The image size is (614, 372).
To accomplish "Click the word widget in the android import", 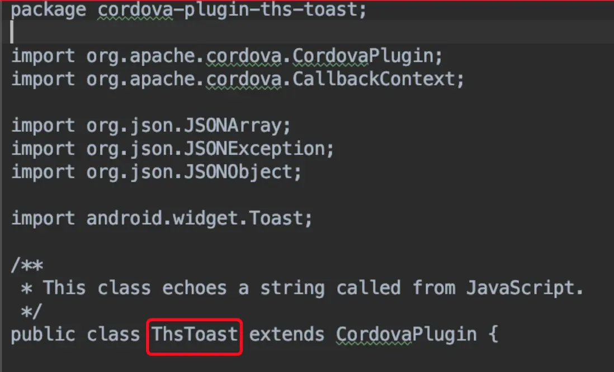I will [205, 218].
